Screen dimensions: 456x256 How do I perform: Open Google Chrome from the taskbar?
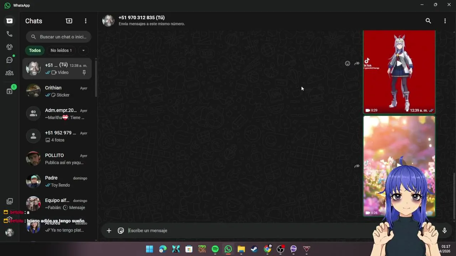pos(268,249)
